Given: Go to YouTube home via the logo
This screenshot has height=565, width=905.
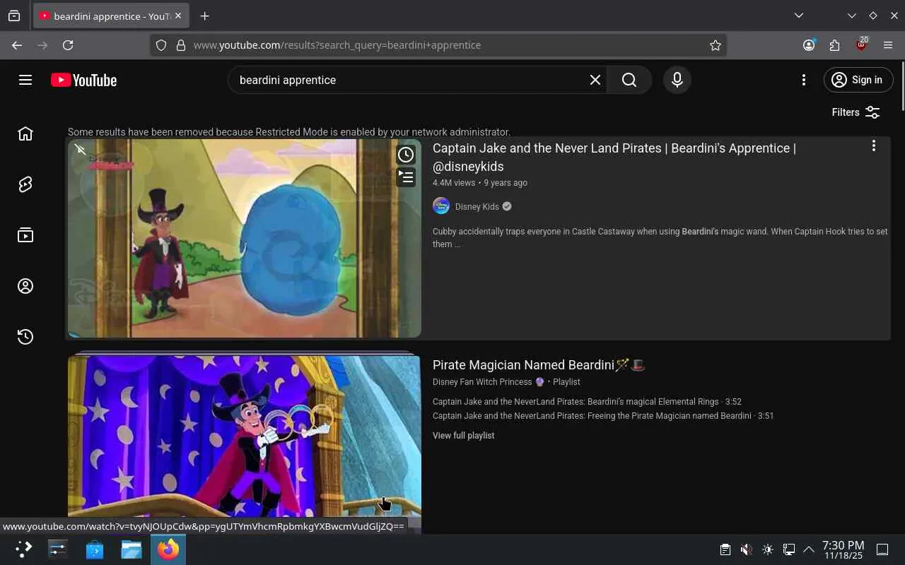Looking at the screenshot, I should click(x=83, y=80).
